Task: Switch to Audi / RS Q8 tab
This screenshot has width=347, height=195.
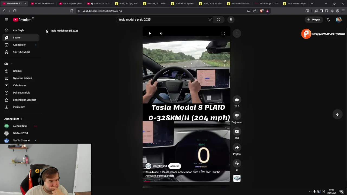Action: pyautogui.click(x=126, y=4)
